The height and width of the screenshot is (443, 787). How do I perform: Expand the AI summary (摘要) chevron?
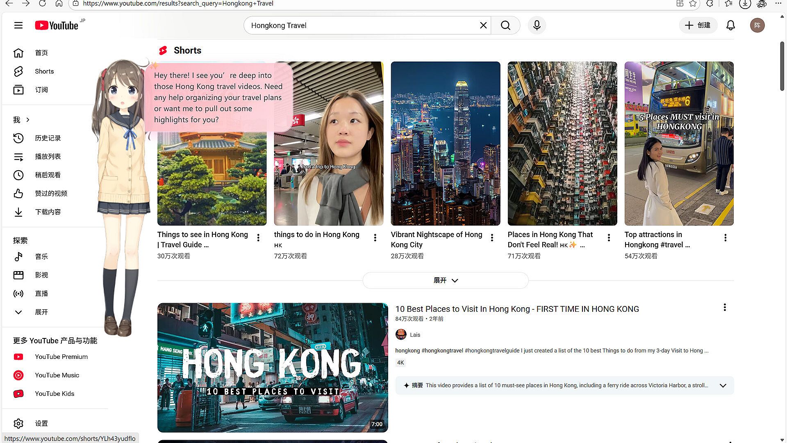(x=723, y=386)
